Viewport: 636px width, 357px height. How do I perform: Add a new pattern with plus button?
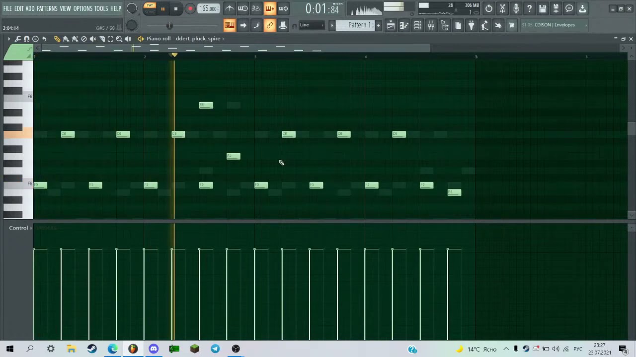(x=378, y=25)
